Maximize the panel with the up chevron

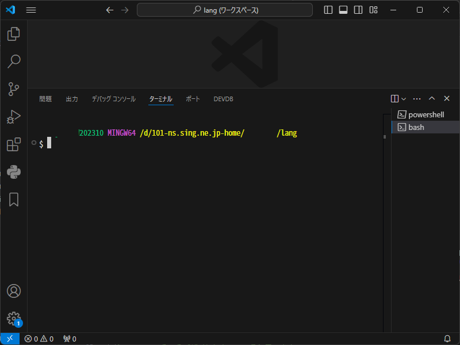click(x=432, y=98)
